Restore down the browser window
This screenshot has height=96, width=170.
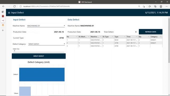(x=161, y=2)
